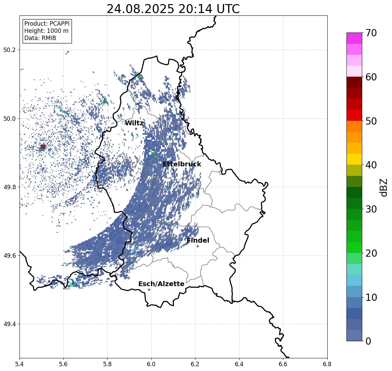Click the orange 50 dBZ colorbar segment
This screenshot has height=371, width=392.
click(354, 126)
